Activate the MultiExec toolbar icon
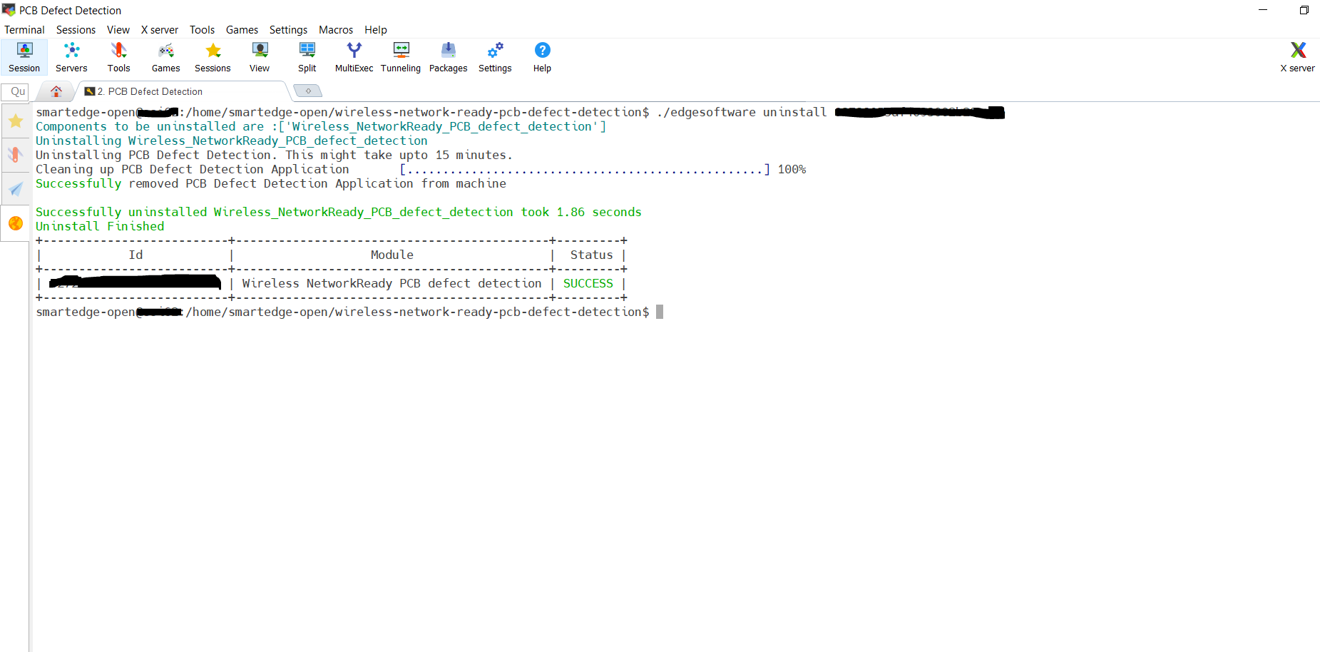 pyautogui.click(x=354, y=57)
